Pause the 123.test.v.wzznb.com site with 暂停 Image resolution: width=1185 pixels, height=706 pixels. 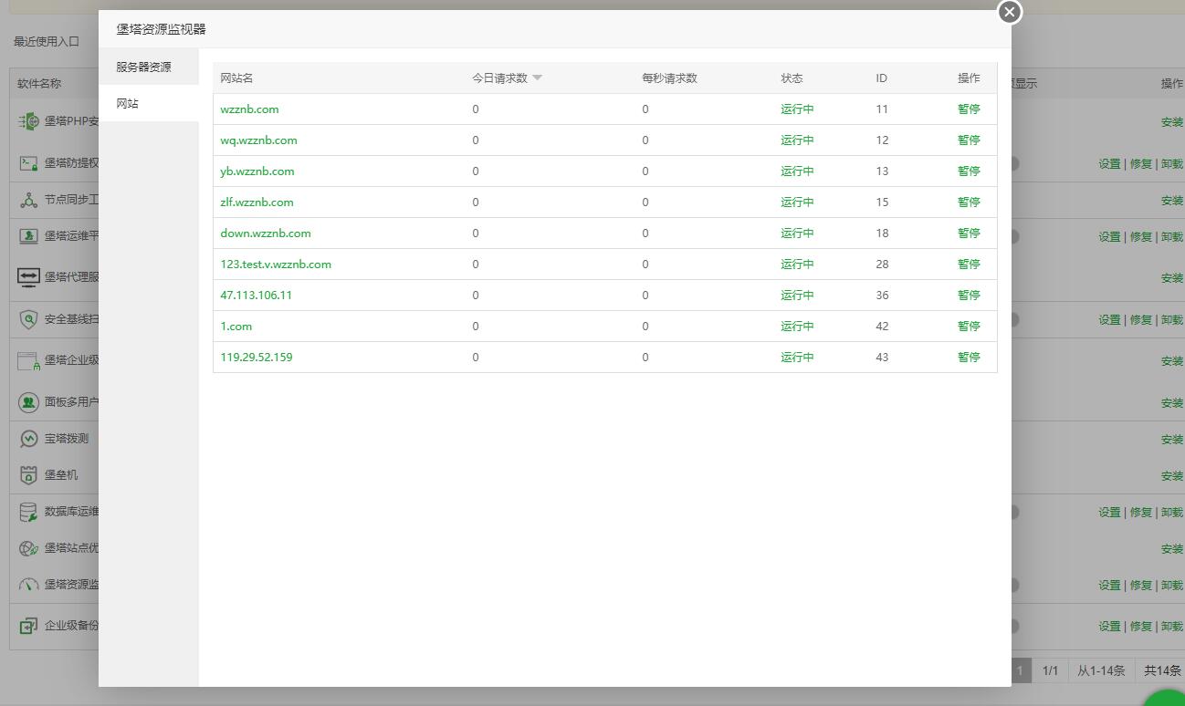(x=969, y=264)
